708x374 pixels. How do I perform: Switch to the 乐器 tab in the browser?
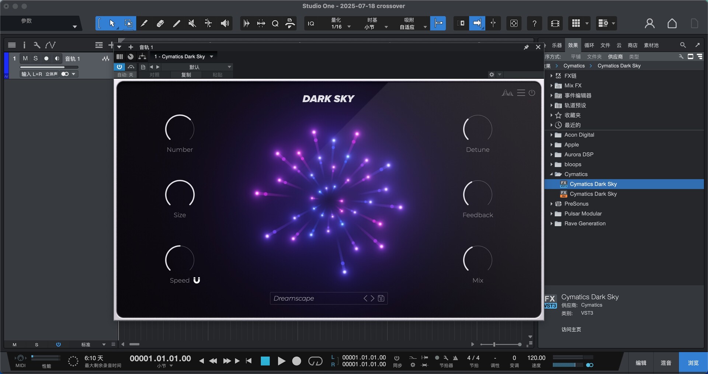coord(557,45)
